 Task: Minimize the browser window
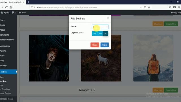[x=171, y=2]
